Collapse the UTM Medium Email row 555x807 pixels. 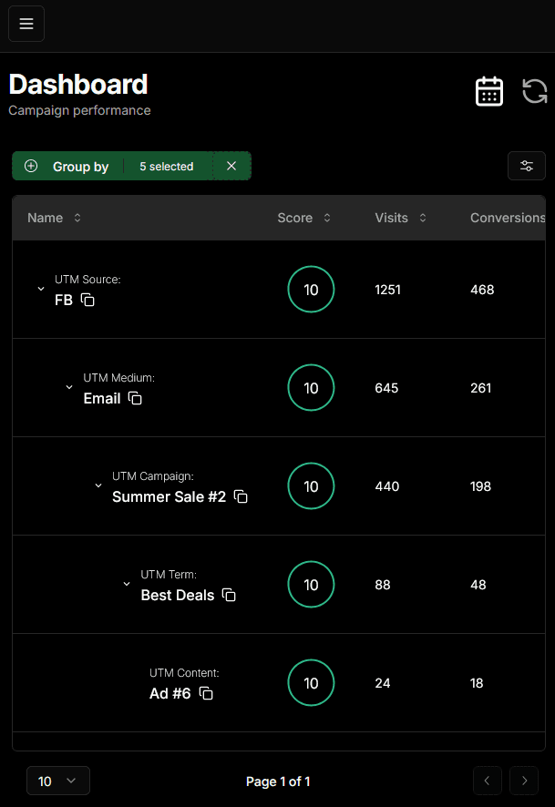click(x=69, y=387)
